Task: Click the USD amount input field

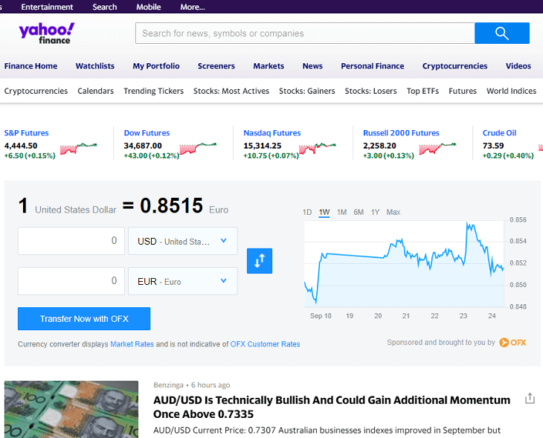Action: pyautogui.click(x=71, y=241)
